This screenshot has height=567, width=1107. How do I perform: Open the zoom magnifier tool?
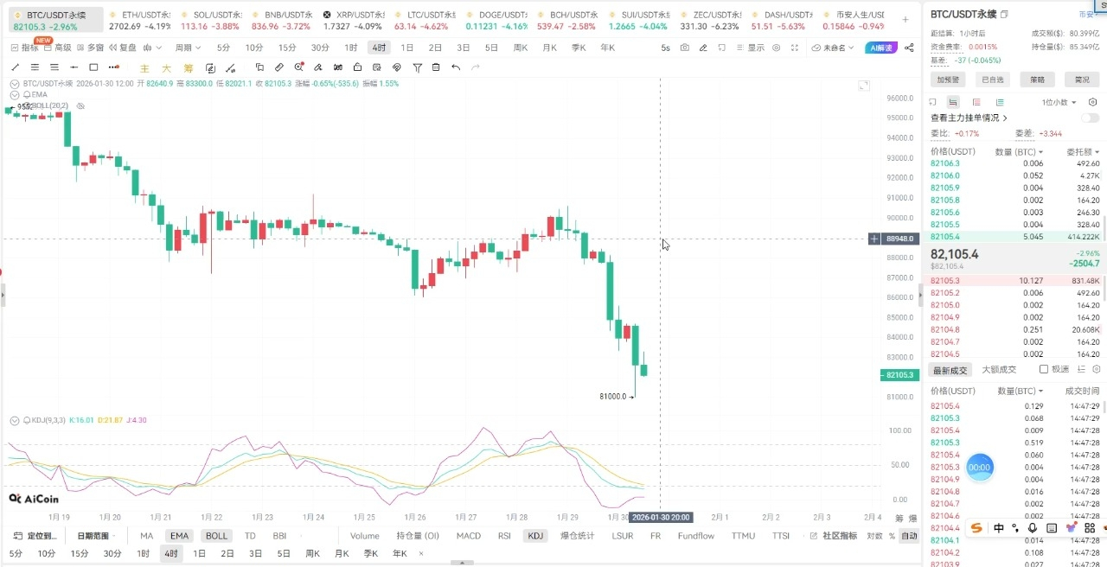(298, 67)
